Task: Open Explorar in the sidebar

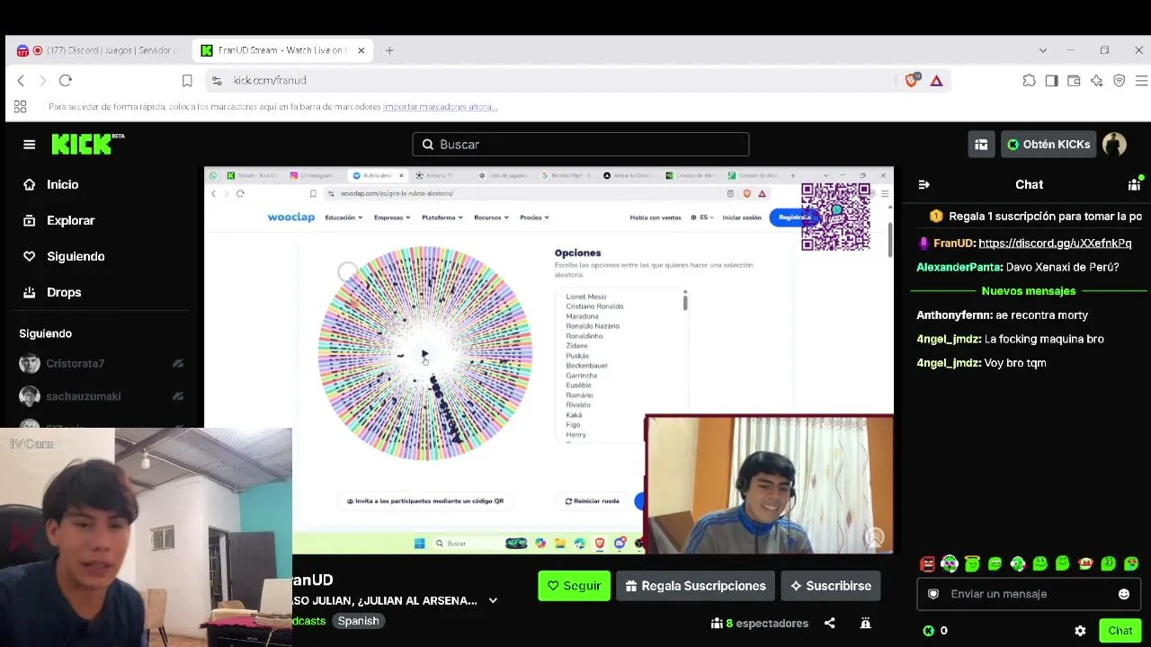Action: tap(59, 220)
